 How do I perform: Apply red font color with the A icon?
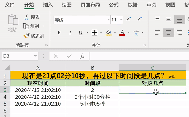[122, 33]
